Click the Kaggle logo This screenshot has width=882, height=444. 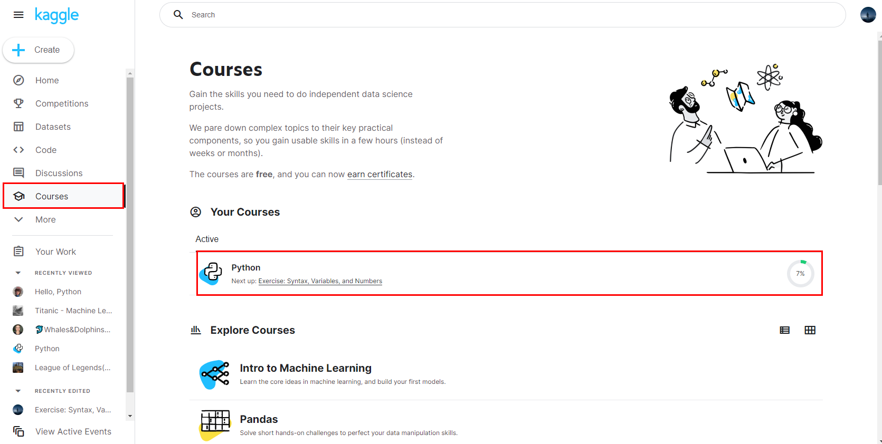[x=56, y=15]
